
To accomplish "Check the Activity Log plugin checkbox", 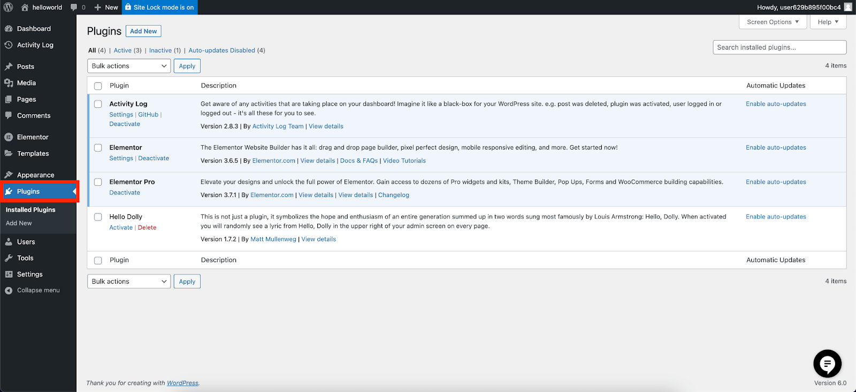I will click(x=98, y=104).
